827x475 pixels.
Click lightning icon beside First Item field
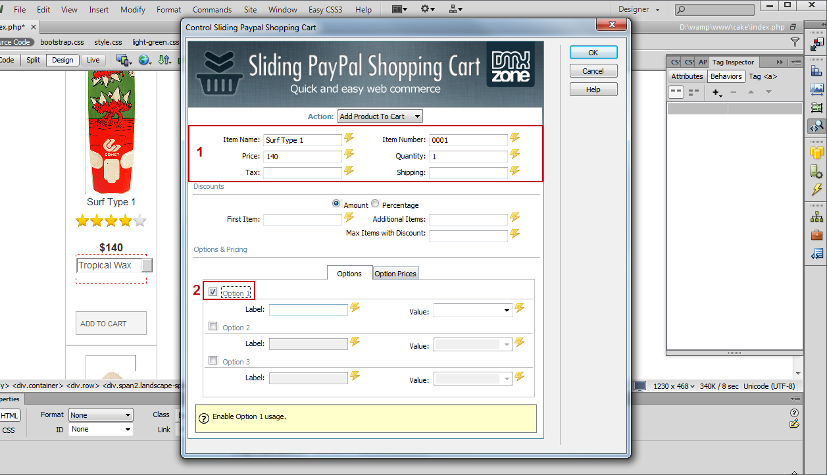point(349,218)
